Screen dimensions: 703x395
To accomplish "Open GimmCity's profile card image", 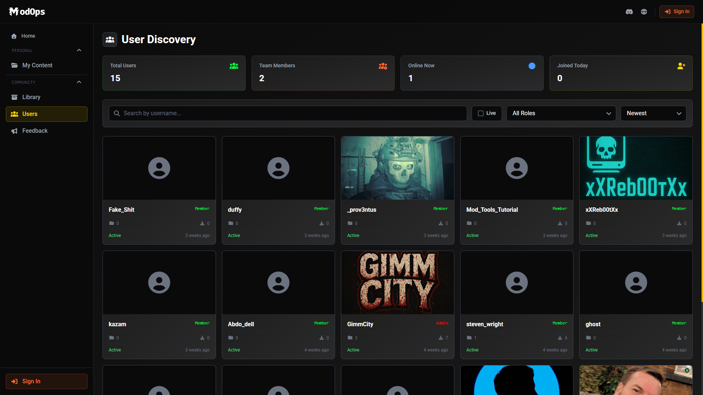I will 397,282.
